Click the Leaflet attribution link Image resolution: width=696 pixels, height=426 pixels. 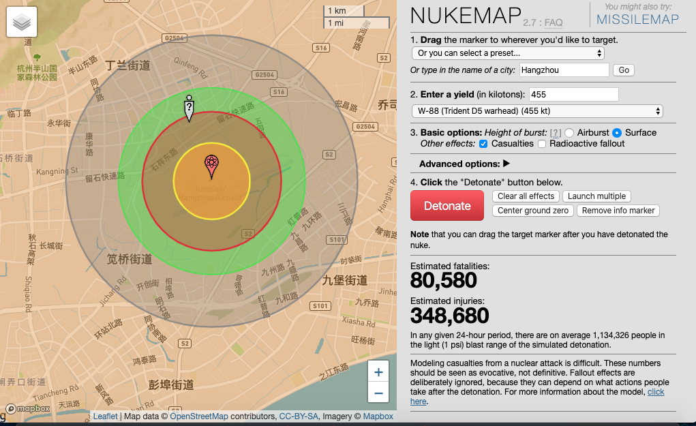(105, 416)
